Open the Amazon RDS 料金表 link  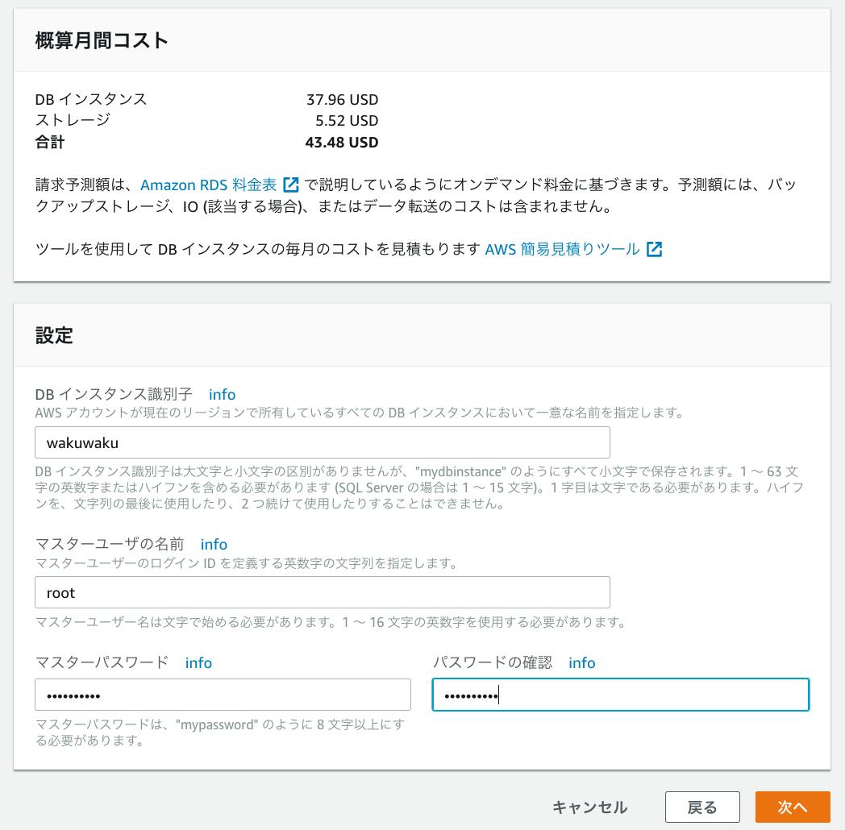coord(208,185)
